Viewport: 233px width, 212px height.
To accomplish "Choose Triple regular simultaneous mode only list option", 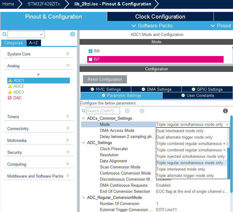I will [192, 163].
